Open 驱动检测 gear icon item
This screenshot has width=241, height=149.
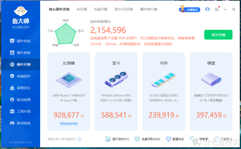point(20,99)
